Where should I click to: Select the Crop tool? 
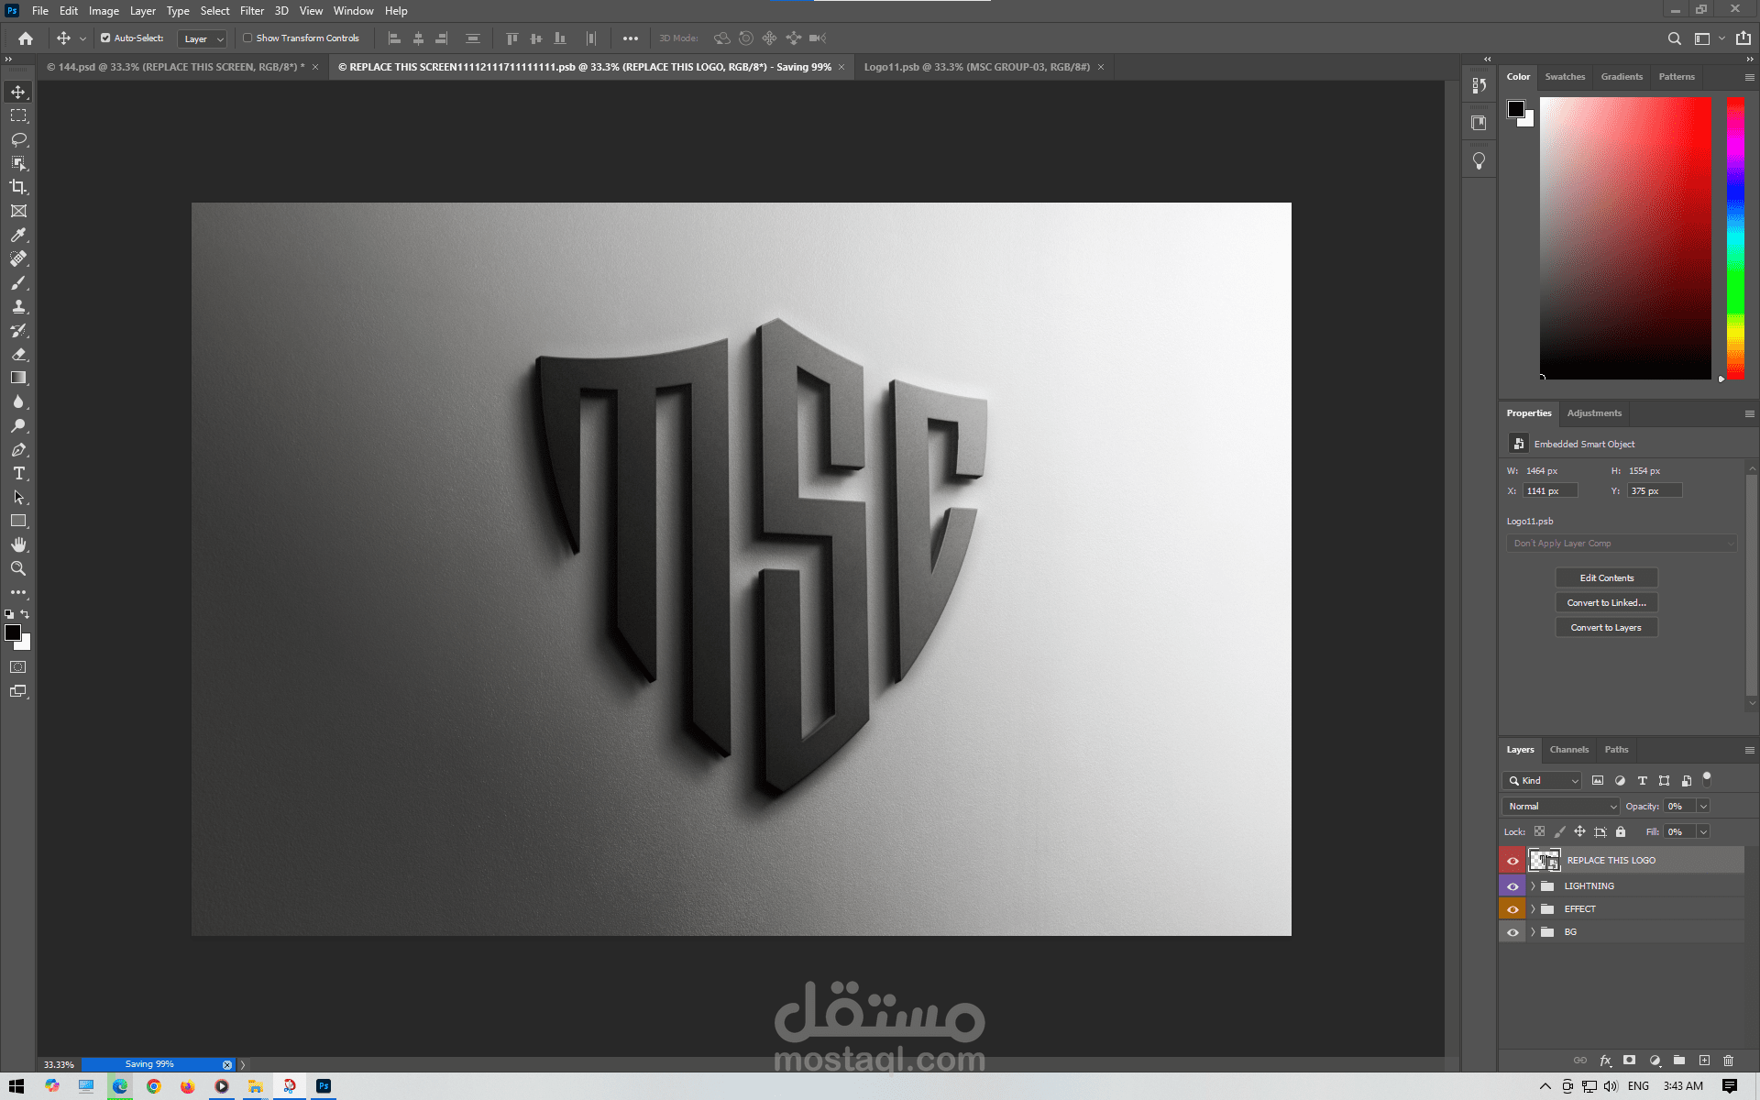point(18,187)
